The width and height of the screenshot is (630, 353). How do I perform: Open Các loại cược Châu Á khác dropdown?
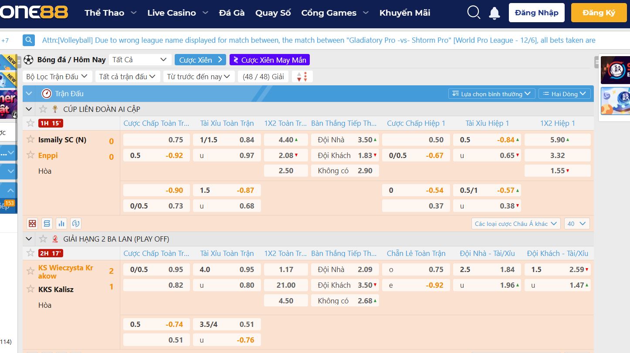516,224
